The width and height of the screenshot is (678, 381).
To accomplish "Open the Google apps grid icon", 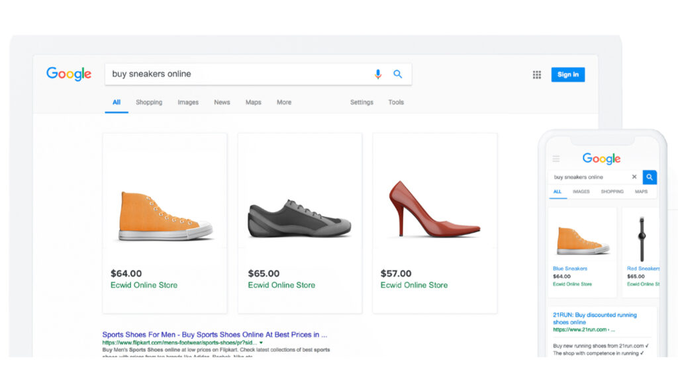I will [536, 75].
